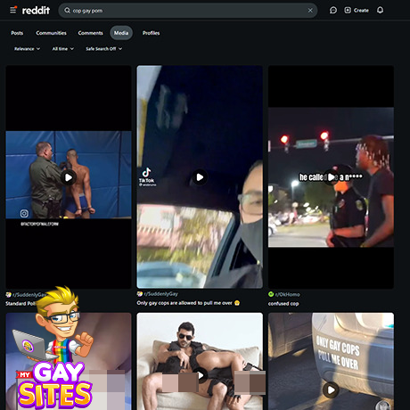Click the chevron beside All time
The image size is (410, 410).
tap(72, 49)
